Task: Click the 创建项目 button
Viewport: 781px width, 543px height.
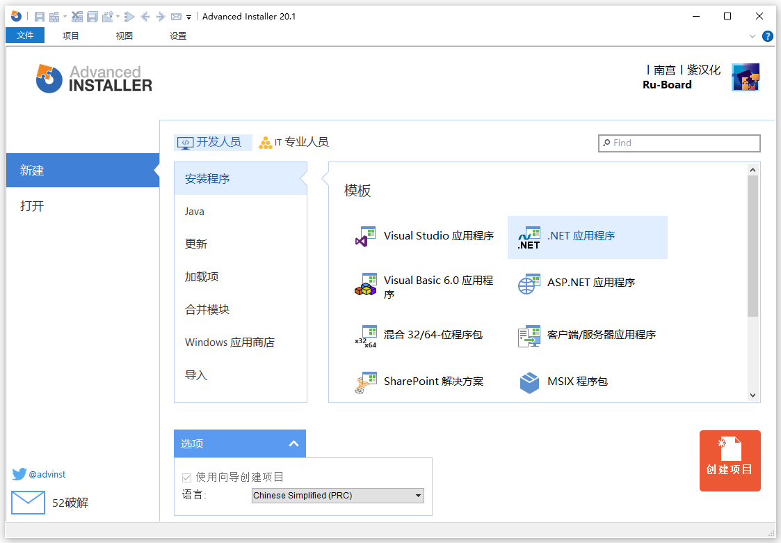Action: (730, 460)
